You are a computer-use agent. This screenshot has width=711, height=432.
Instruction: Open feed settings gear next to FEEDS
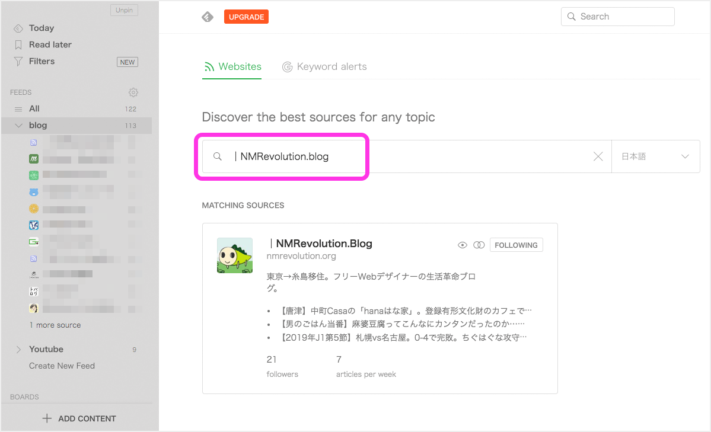coord(133,92)
